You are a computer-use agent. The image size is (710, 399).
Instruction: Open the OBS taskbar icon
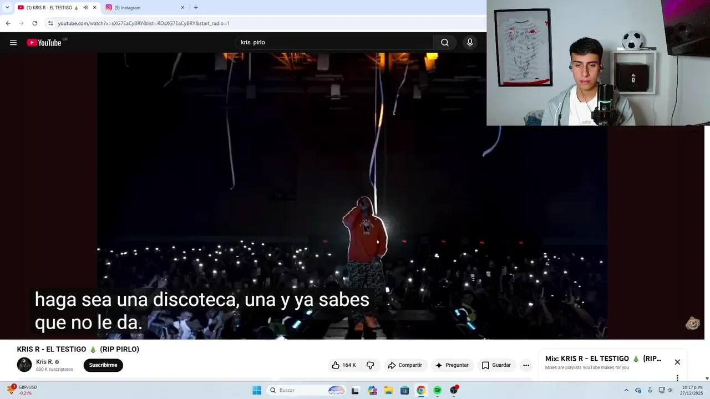coord(454,390)
